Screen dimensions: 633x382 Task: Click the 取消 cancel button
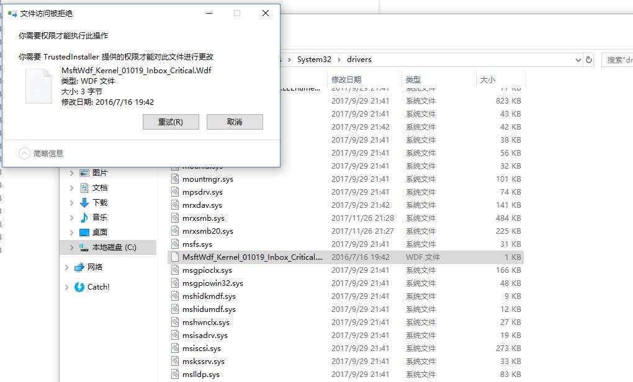pos(235,122)
